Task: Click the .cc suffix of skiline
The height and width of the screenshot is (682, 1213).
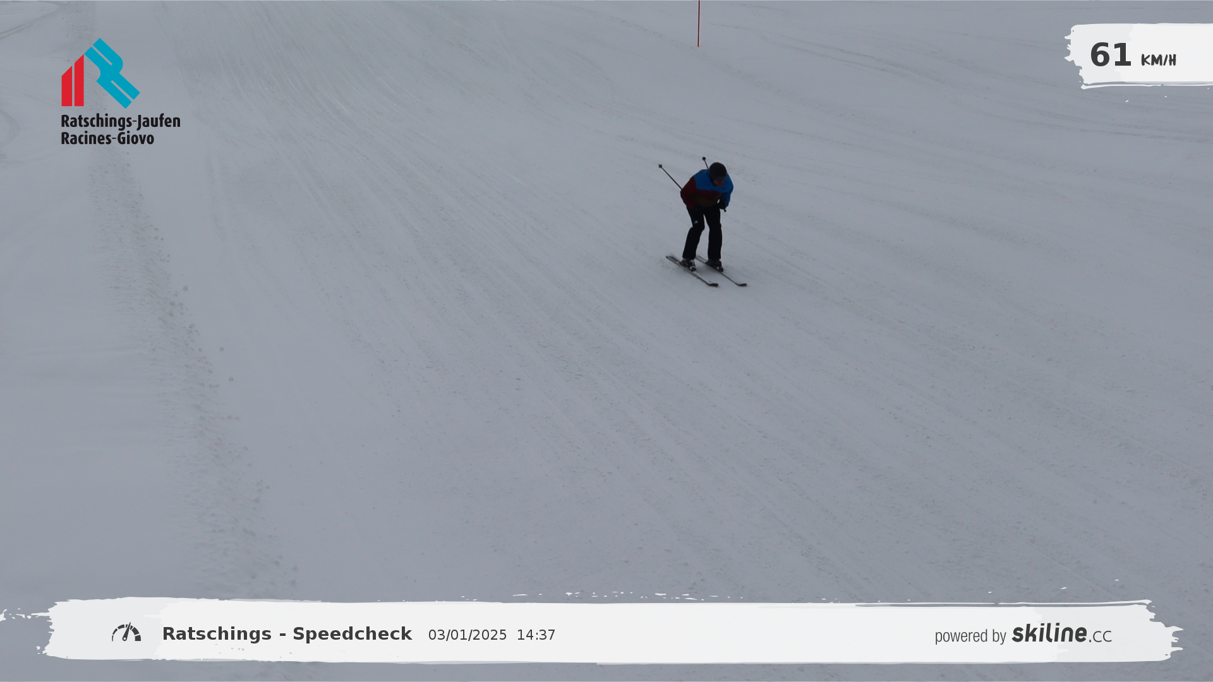Action: click(x=1101, y=637)
